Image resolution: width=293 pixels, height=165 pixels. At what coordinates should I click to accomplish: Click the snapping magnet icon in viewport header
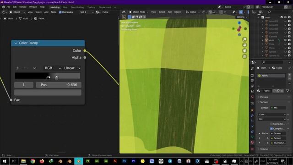click(210, 12)
